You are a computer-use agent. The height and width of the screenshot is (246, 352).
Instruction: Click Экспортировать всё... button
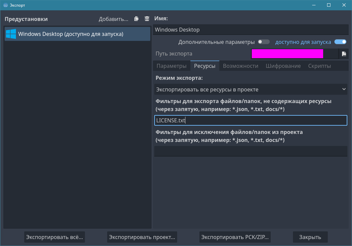54,237
